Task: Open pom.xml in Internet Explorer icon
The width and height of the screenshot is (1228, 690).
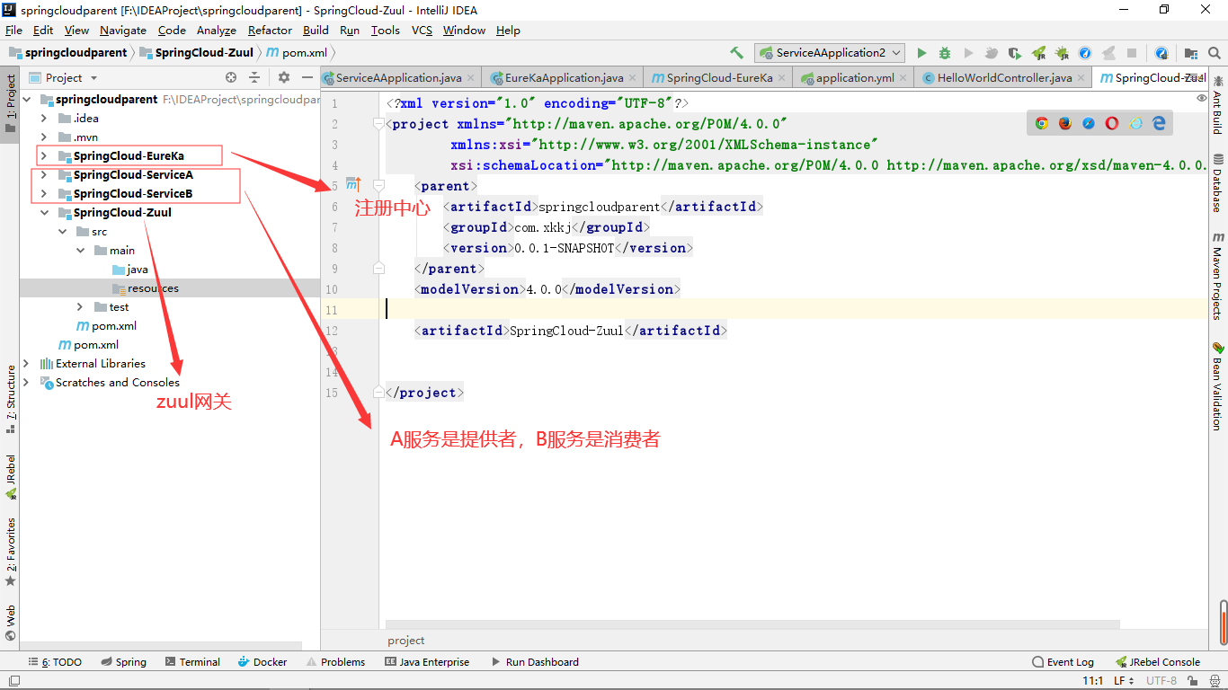Action: tap(1135, 123)
